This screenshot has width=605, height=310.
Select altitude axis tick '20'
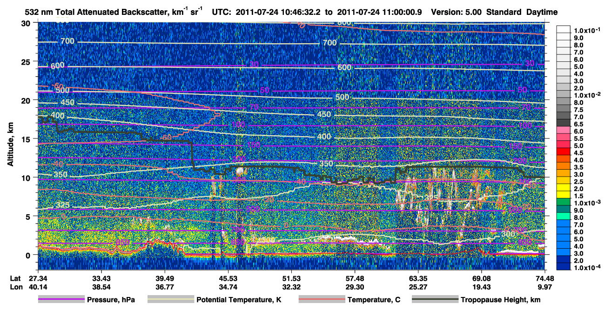[x=27, y=100]
